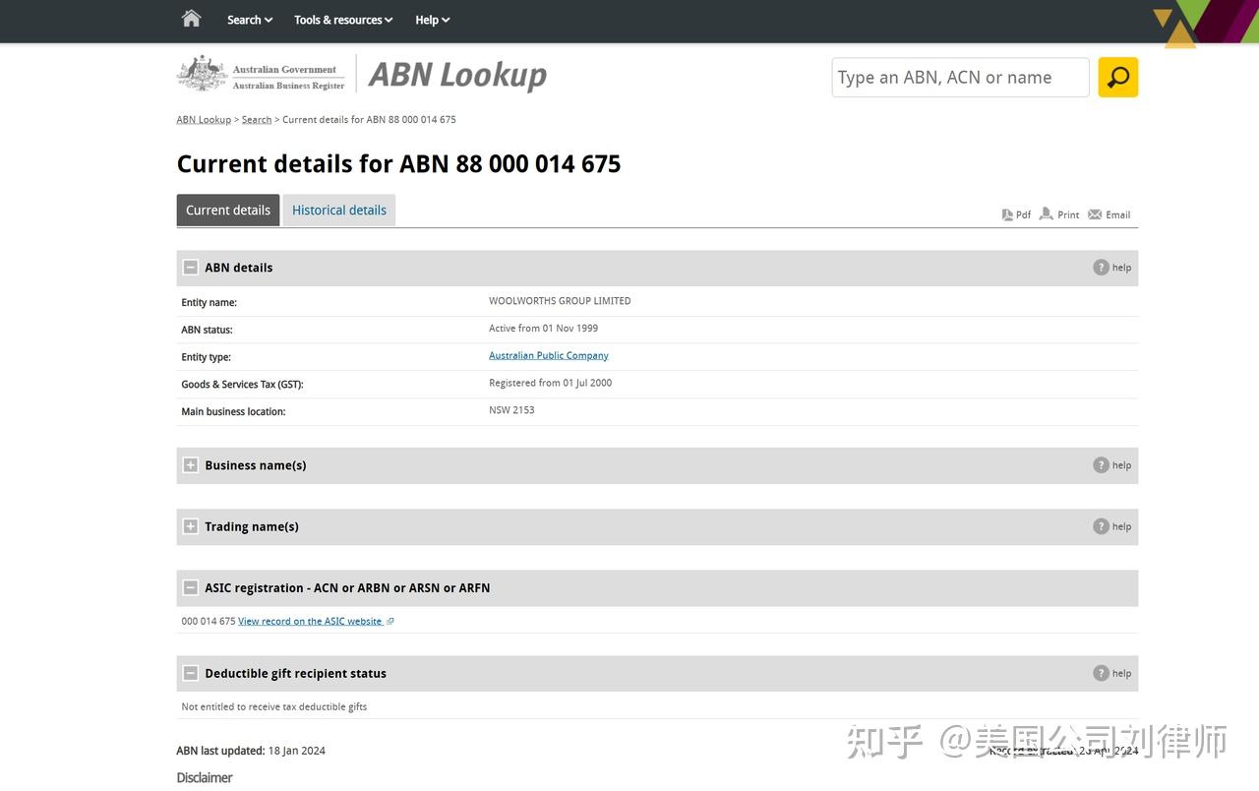
Task: Select the Current details tab
Action: (x=228, y=211)
